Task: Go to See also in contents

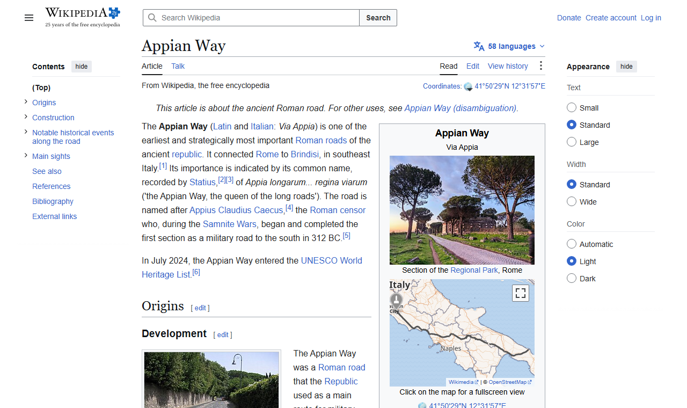Action: [47, 171]
